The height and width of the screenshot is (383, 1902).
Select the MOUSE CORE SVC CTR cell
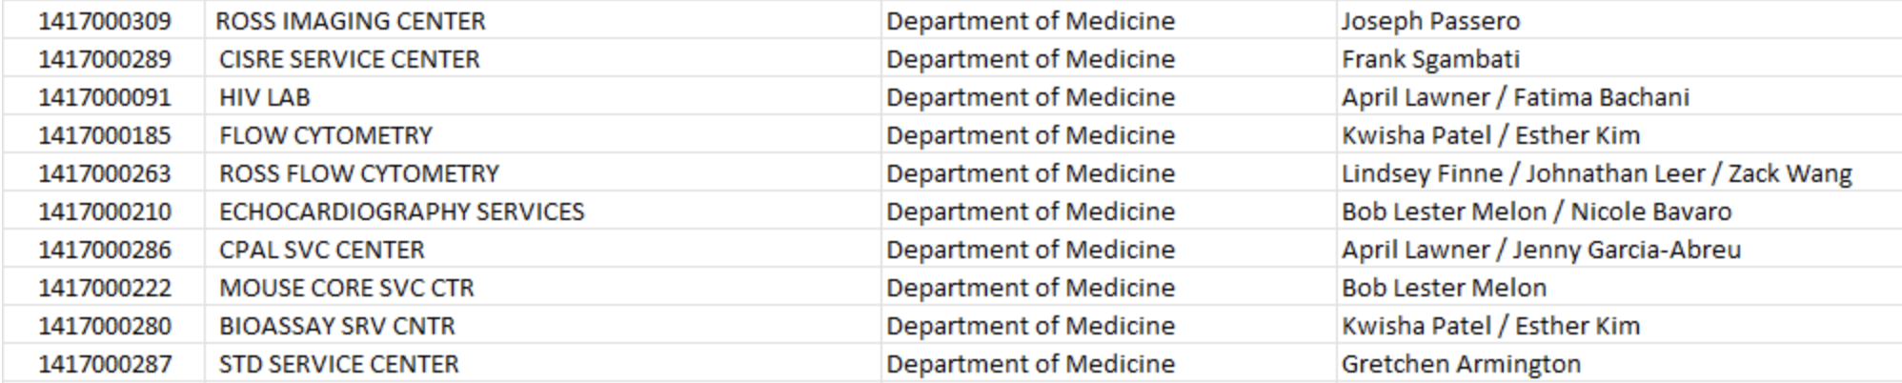346,288
